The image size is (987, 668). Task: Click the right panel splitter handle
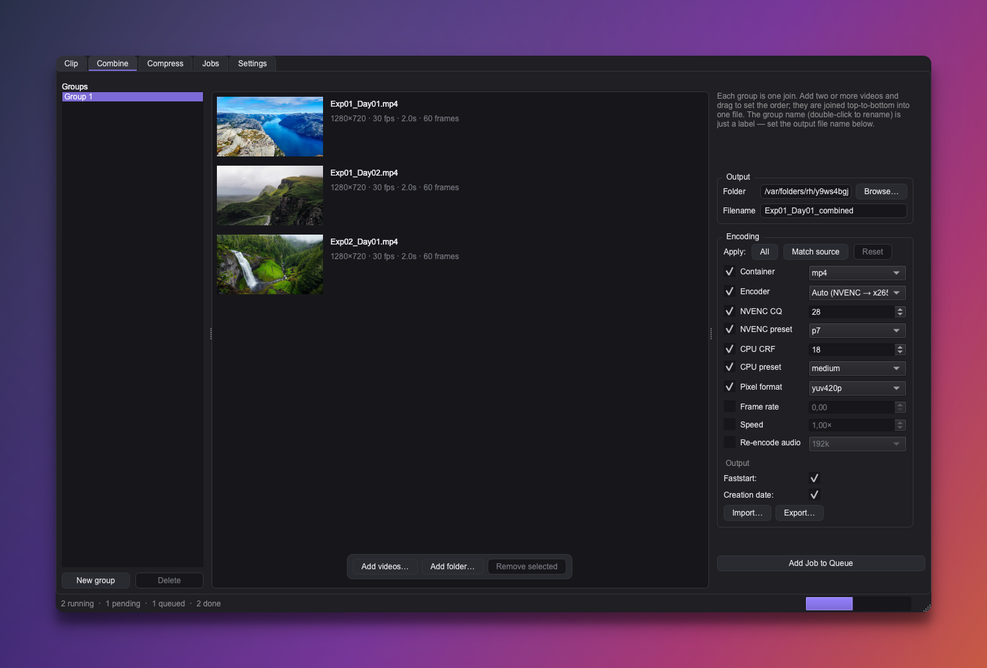point(711,334)
